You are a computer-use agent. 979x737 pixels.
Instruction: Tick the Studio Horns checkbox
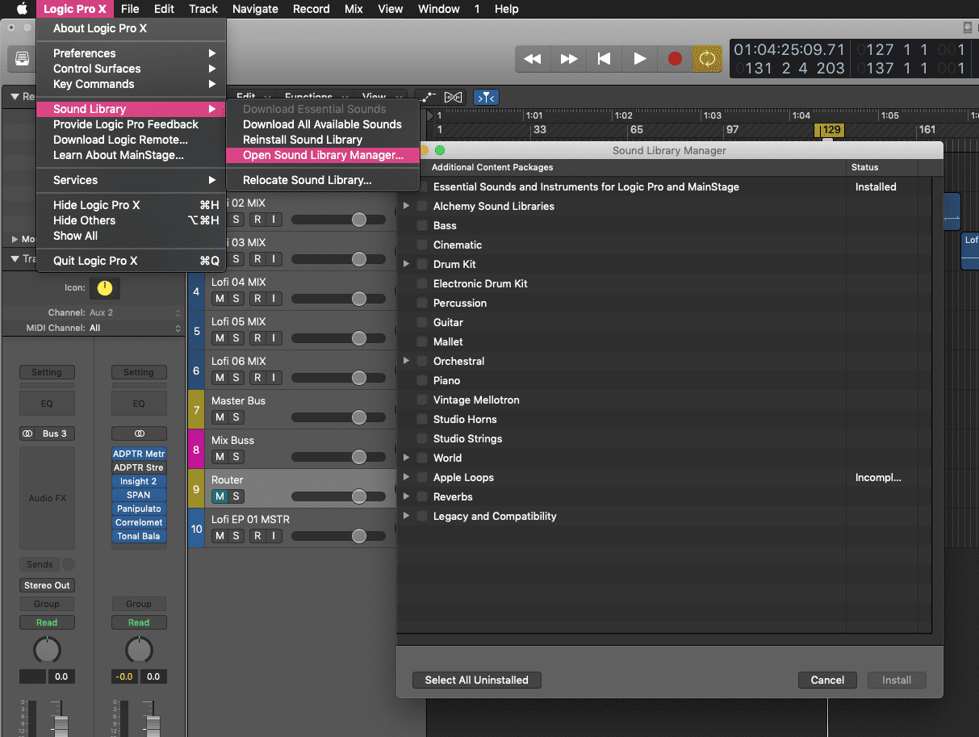point(422,419)
